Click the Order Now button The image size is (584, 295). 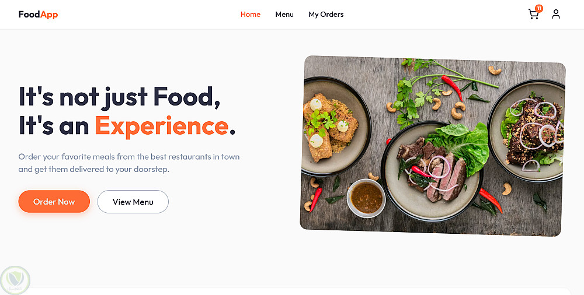[54, 202]
